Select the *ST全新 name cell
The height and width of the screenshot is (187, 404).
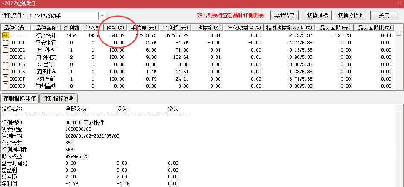pos(46,79)
